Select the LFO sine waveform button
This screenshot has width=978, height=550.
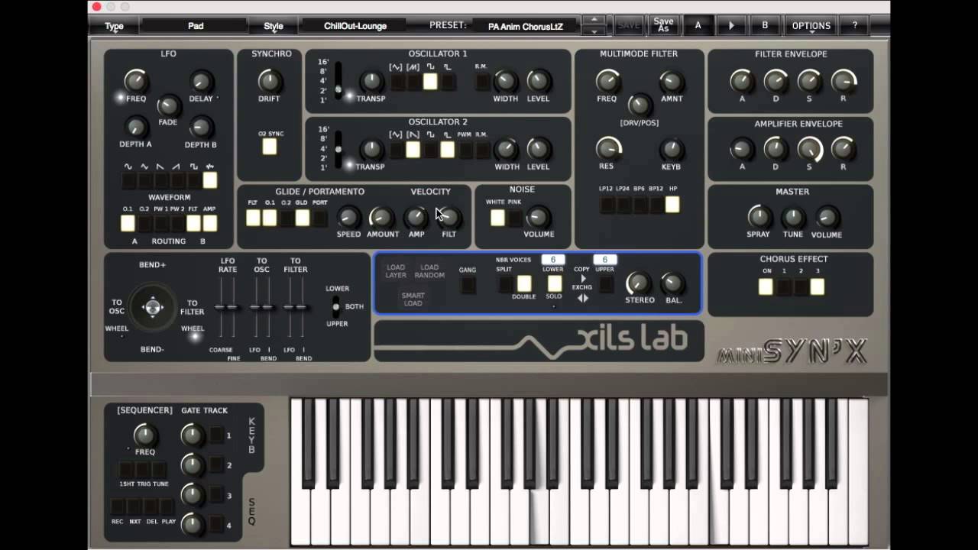[x=128, y=180]
